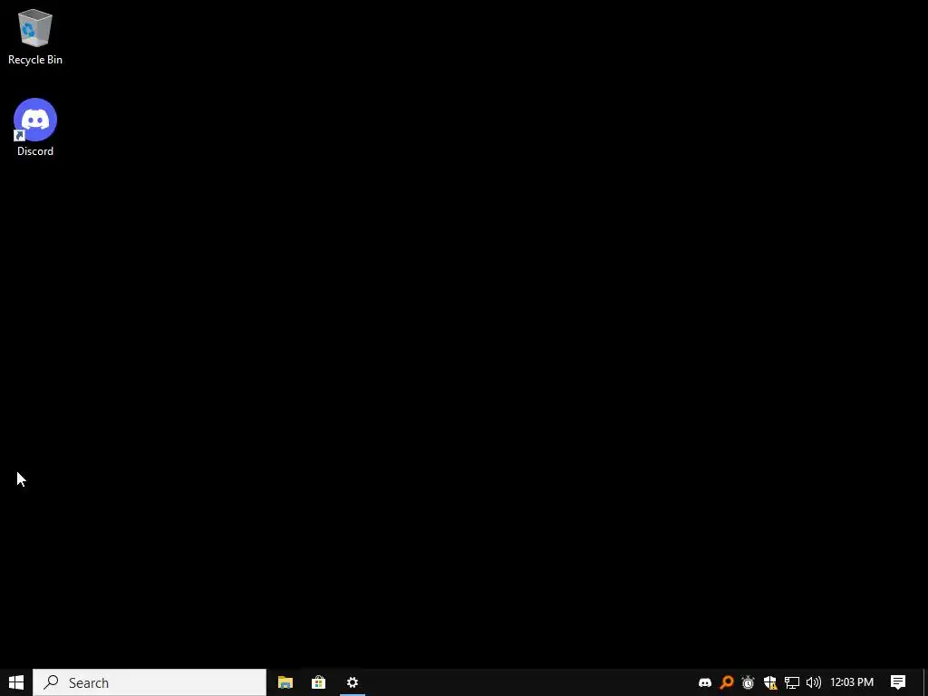928x696 pixels.
Task: Click the Show desktop strip
Action: 925,682
